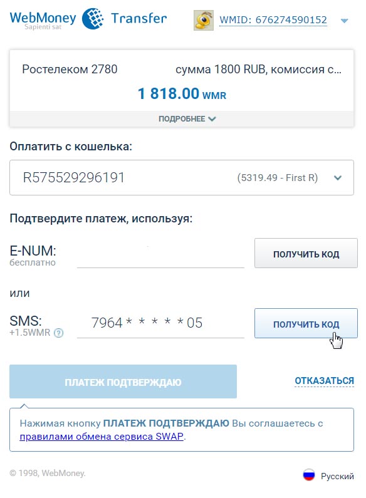The width and height of the screenshot is (366, 498).
Task: Click the E-NUM code input field
Action: click(x=160, y=254)
